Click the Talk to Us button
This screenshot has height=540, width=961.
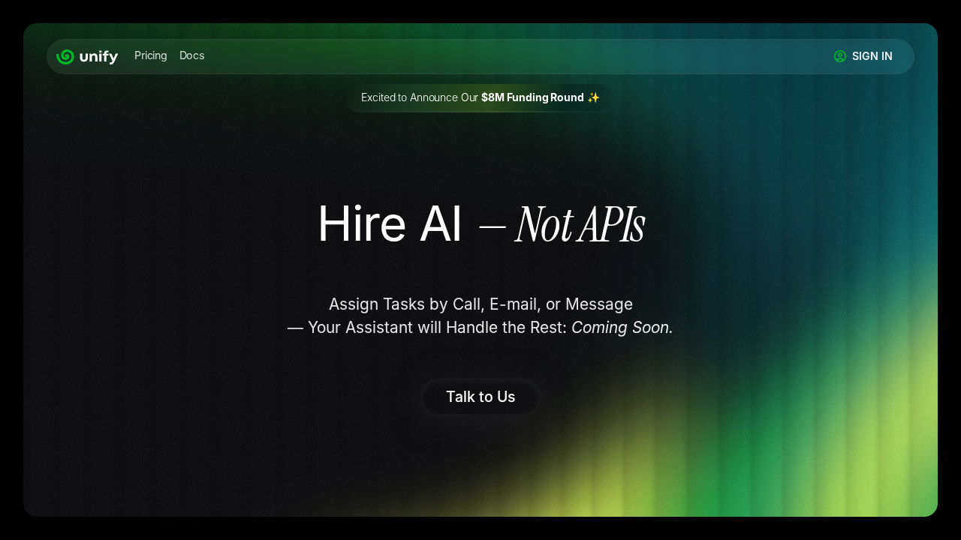[x=480, y=397]
